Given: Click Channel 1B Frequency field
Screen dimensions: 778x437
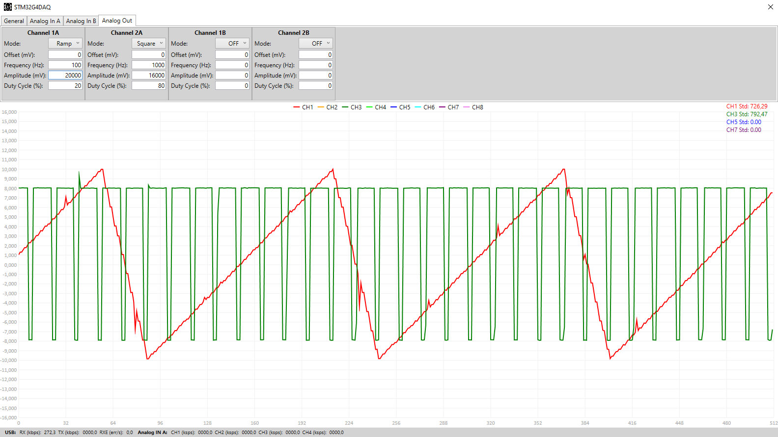Looking at the screenshot, I should coord(232,65).
